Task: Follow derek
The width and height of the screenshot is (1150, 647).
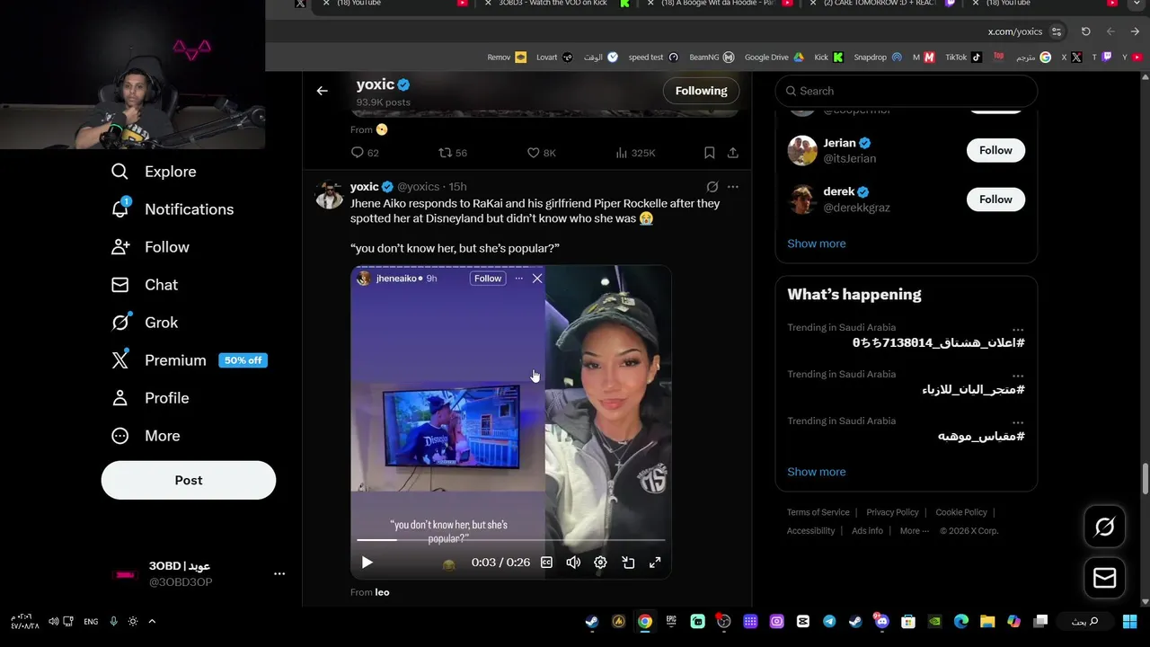Action: coord(995,199)
